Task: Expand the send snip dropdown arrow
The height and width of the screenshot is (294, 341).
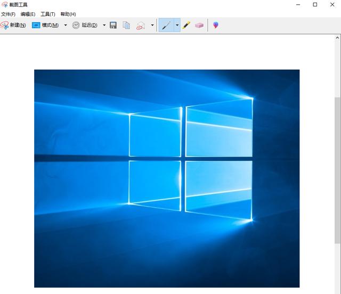Action: [x=152, y=25]
